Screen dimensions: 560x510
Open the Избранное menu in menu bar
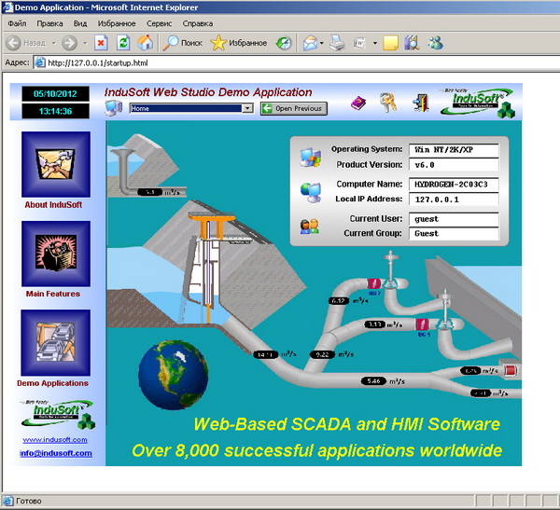(117, 23)
